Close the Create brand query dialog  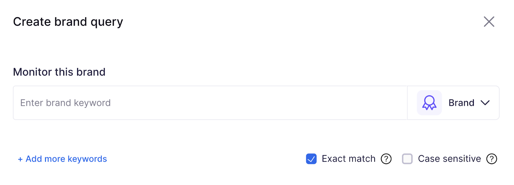(x=489, y=22)
